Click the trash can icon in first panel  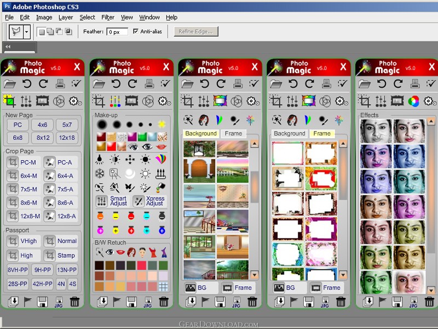pyautogui.click(x=74, y=302)
